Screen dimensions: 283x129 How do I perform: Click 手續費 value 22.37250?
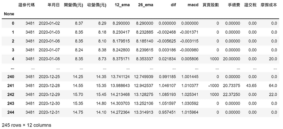pos(232,94)
